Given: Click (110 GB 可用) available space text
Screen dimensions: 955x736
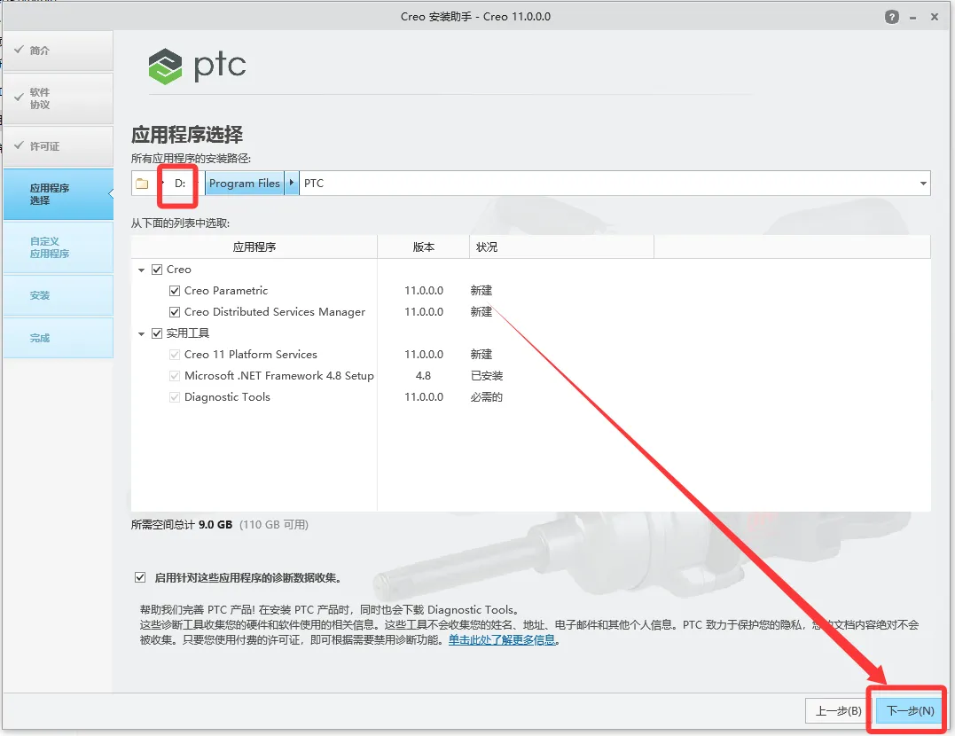Looking at the screenshot, I should 274,525.
